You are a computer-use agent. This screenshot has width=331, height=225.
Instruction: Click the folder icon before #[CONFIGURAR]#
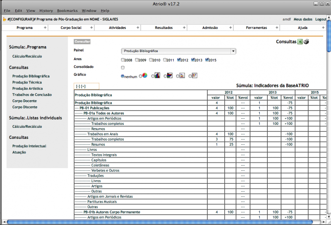click(x=4, y=19)
